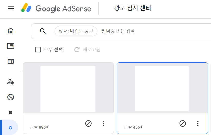The width and height of the screenshot is (211, 136).
Task: Click the '광고 심사 센터' page title
Action: [132, 8]
